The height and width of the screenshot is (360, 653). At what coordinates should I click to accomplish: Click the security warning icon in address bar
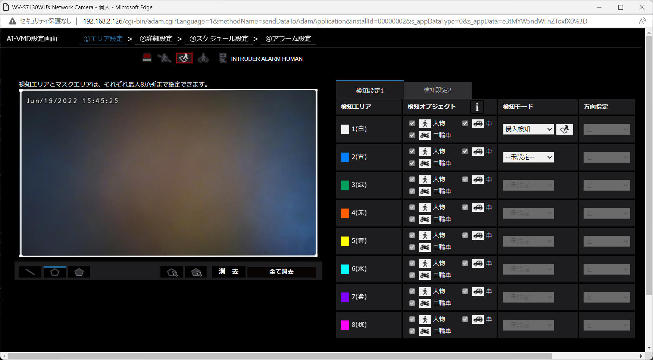[x=12, y=21]
